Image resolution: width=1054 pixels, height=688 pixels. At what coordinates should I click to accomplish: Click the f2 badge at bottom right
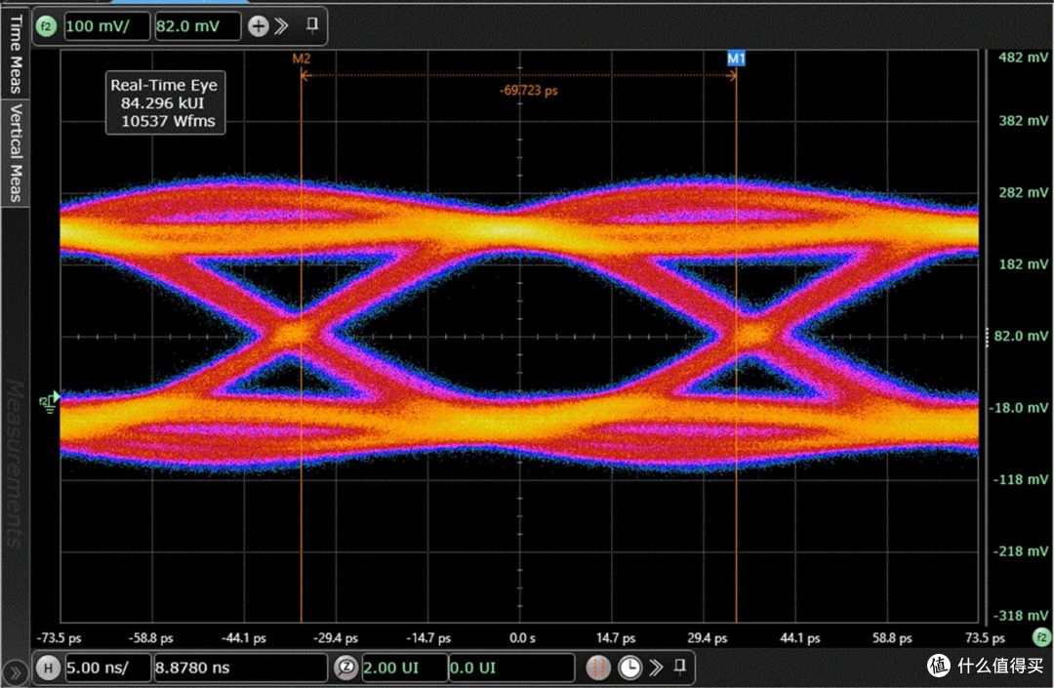coord(1041,637)
